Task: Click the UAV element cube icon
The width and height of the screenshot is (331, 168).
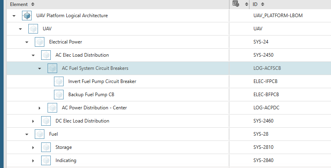Action: (x=33, y=29)
